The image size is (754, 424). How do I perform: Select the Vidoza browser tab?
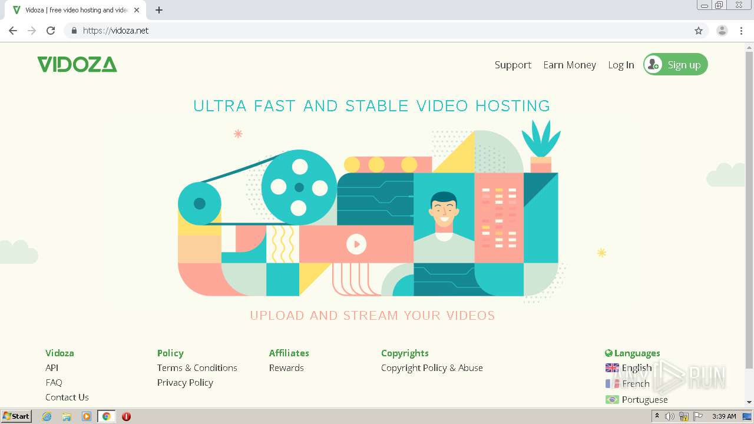pos(75,10)
